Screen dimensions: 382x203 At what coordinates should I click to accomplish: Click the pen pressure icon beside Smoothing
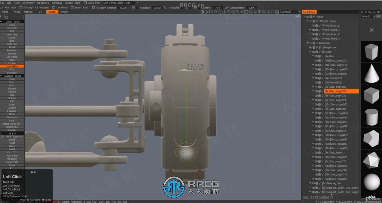click(x=227, y=8)
